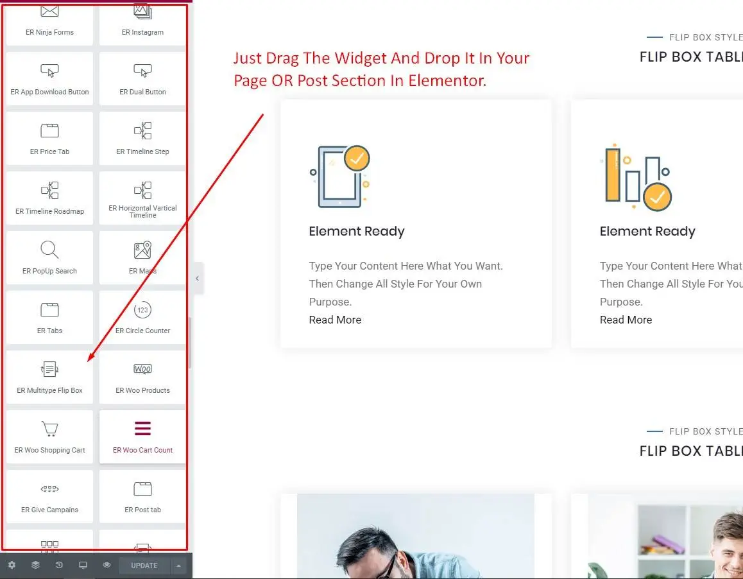Select the ER Ninja Forms widget

pos(50,25)
